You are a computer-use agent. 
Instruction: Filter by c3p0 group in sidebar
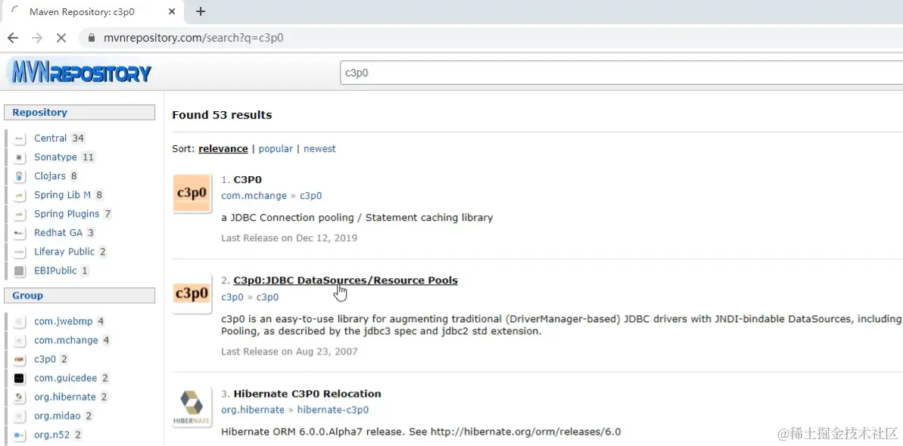point(45,360)
